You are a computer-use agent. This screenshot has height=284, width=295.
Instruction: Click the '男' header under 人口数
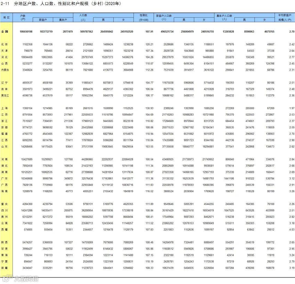(x=103, y=20)
